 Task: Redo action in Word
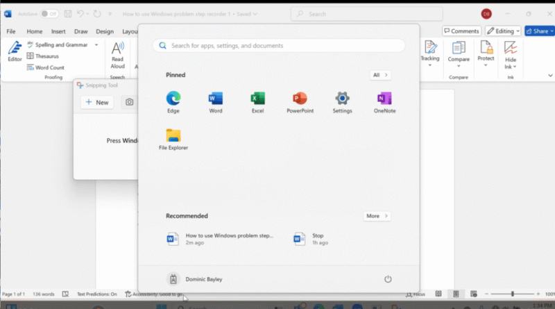pyautogui.click(x=97, y=14)
